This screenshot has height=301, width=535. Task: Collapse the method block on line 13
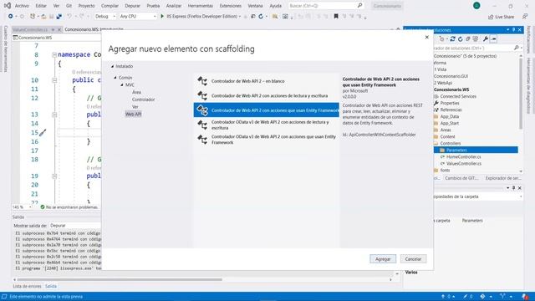(54, 115)
